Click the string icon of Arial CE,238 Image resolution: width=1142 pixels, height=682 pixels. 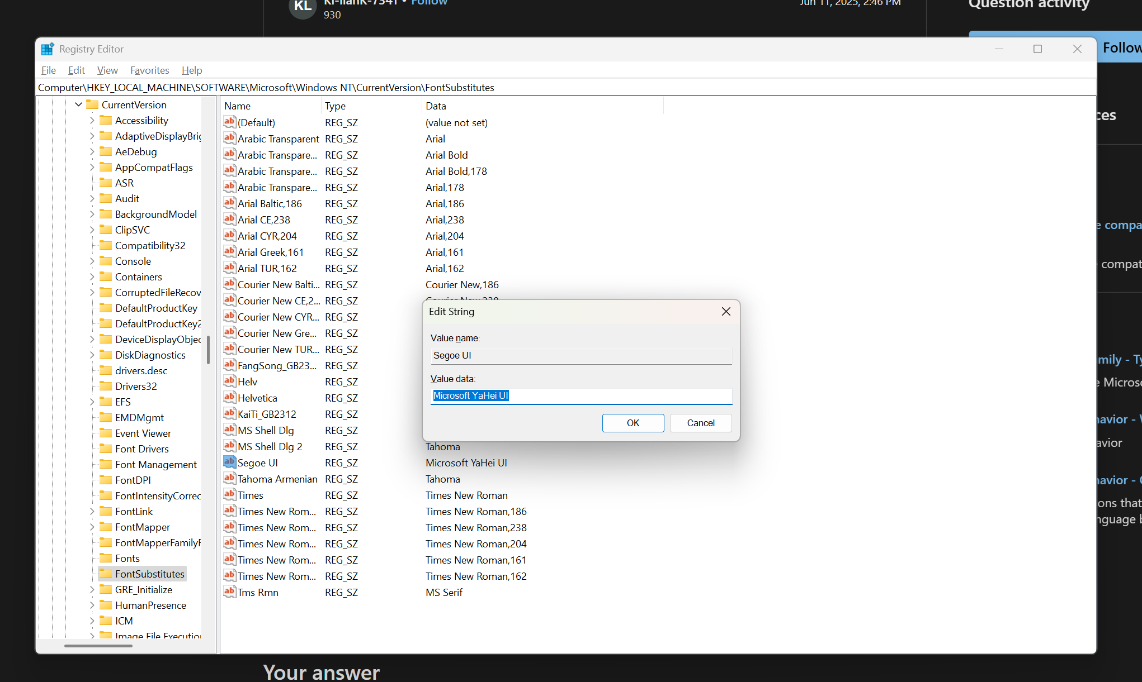tap(229, 220)
